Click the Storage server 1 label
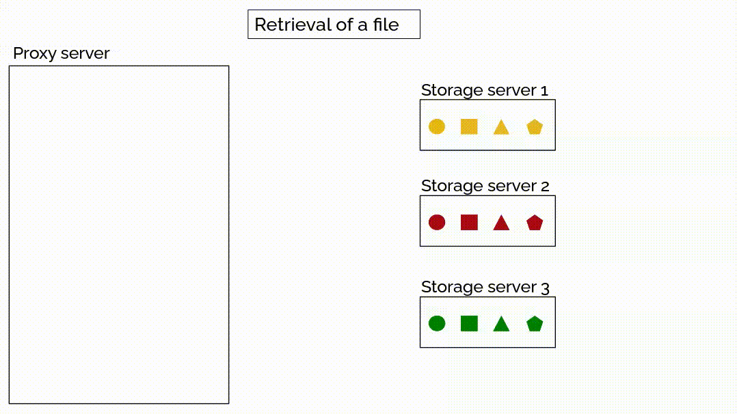The height and width of the screenshot is (414, 737). coord(485,90)
